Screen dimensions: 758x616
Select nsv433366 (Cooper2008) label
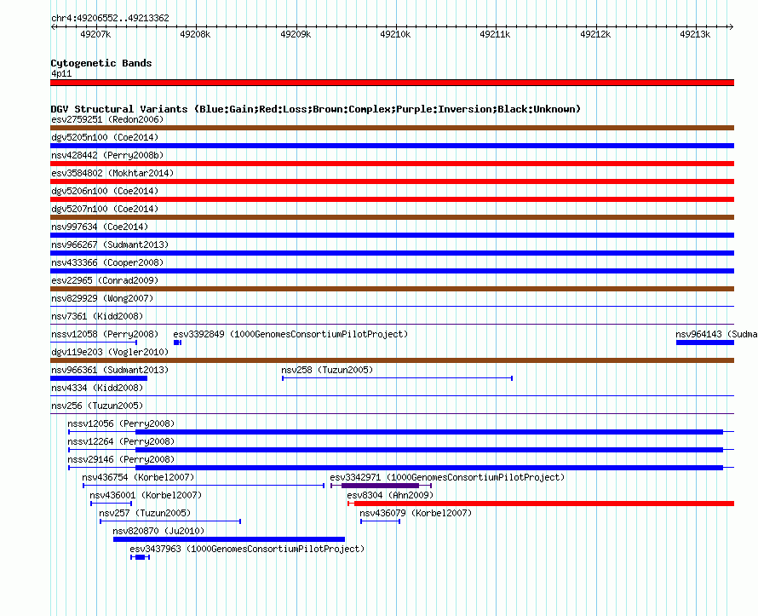(x=107, y=262)
